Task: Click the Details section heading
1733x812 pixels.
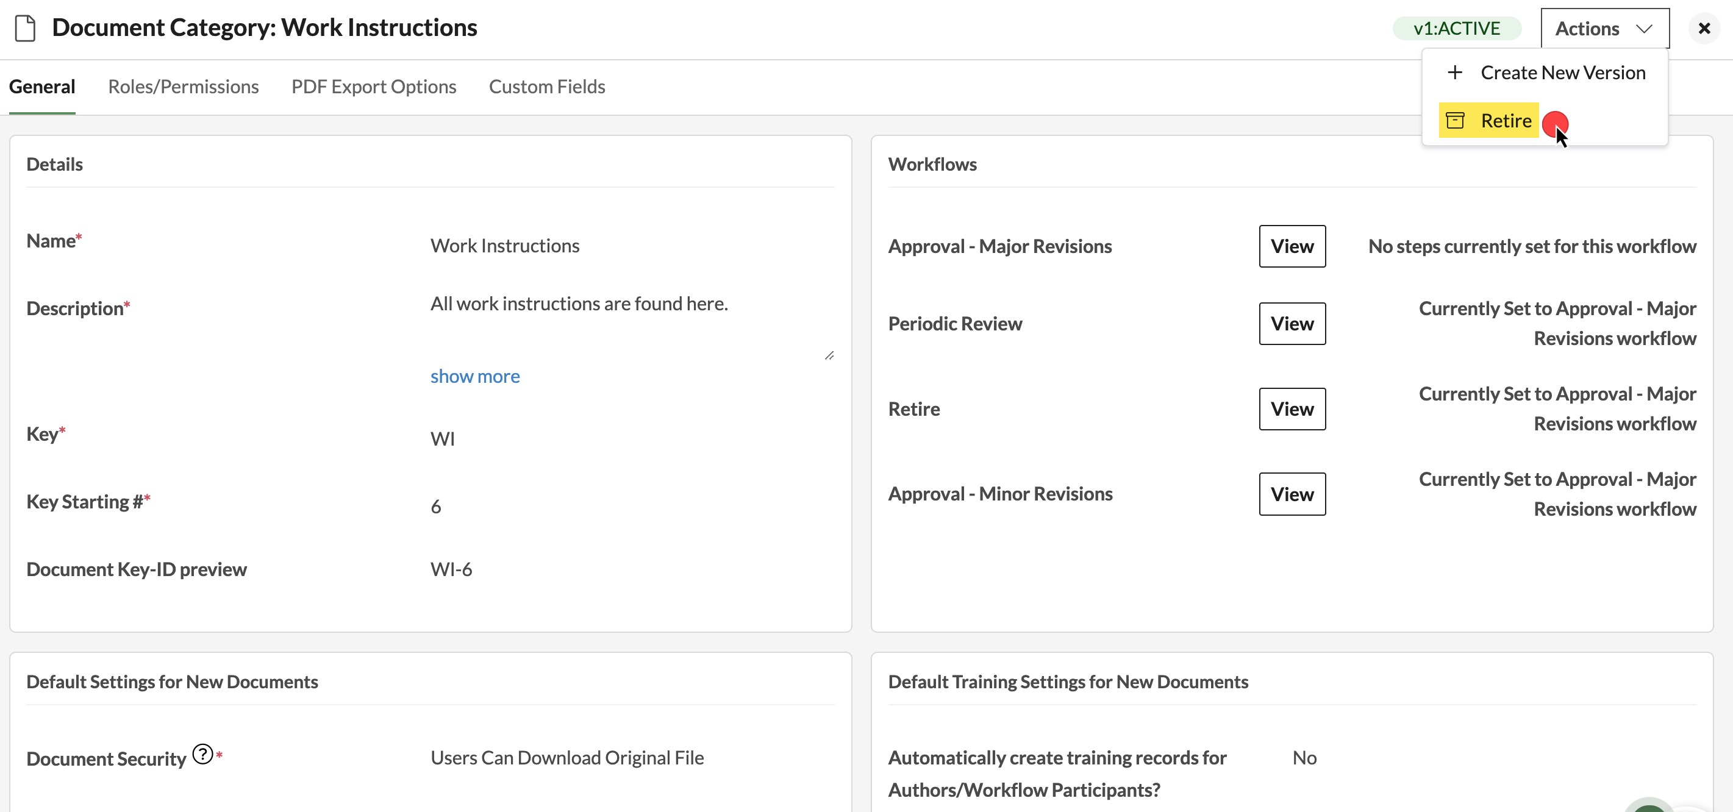Action: 54,164
